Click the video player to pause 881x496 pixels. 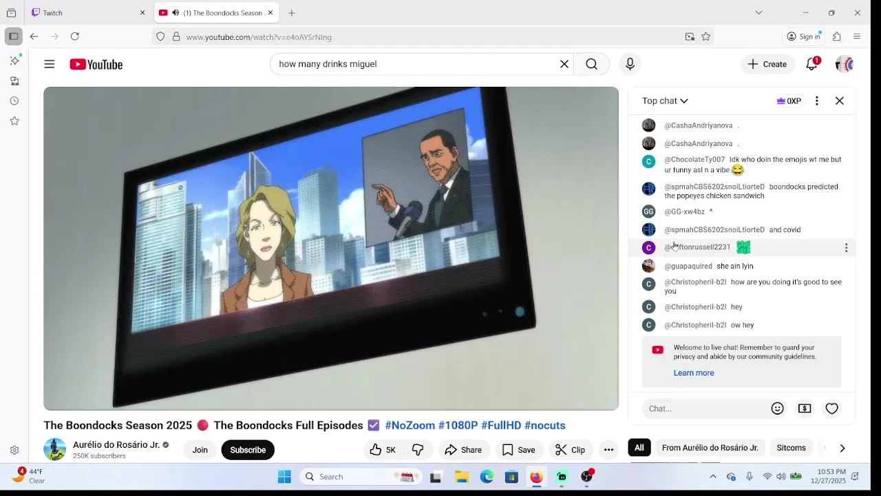pos(331,248)
